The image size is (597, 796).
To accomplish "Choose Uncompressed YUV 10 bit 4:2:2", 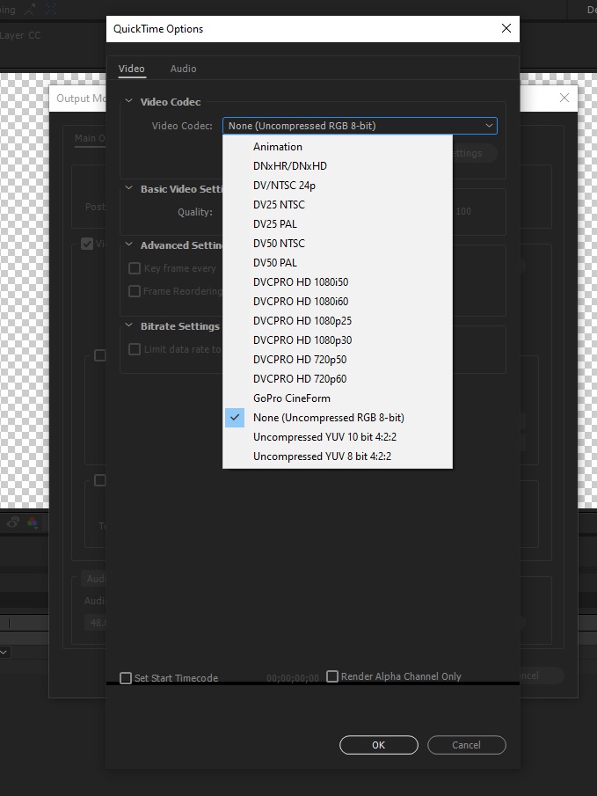I will tap(338, 436).
